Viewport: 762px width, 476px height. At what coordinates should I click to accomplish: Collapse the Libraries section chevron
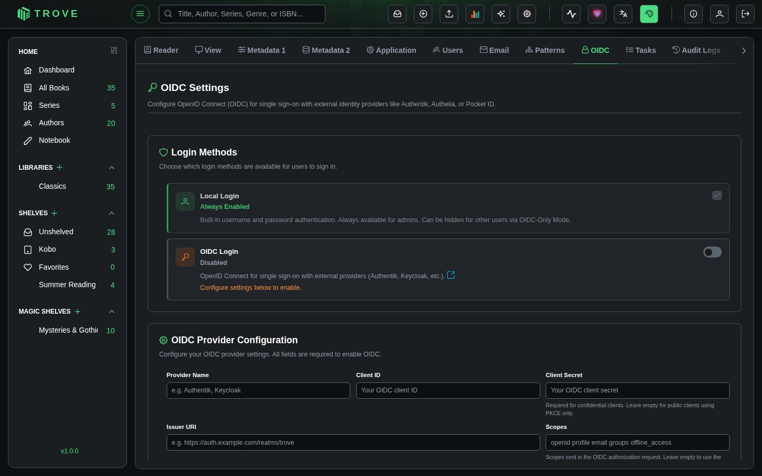112,168
